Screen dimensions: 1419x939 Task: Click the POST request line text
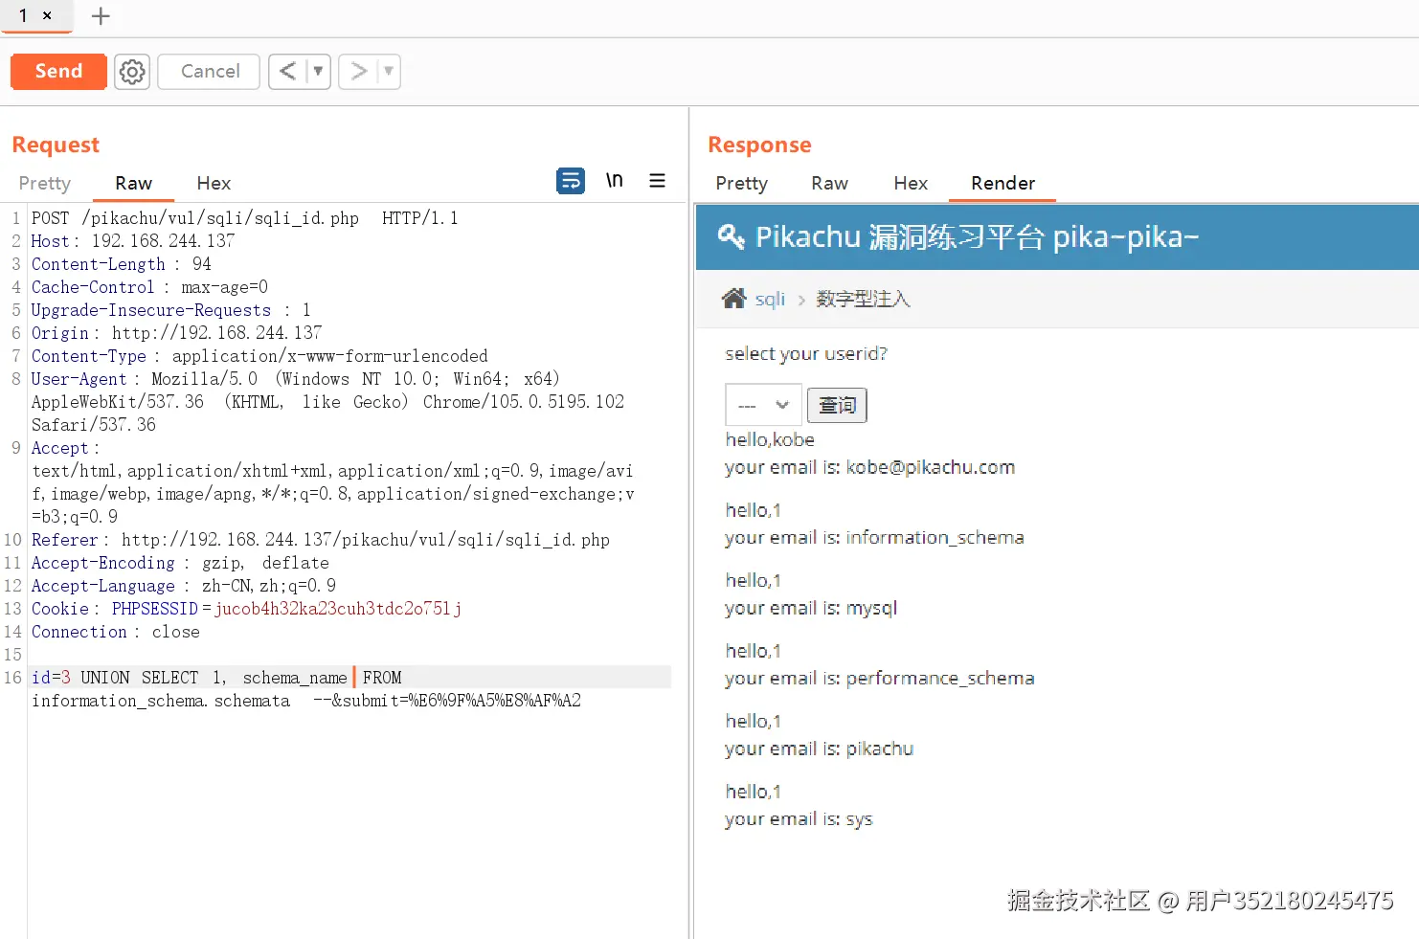(245, 218)
